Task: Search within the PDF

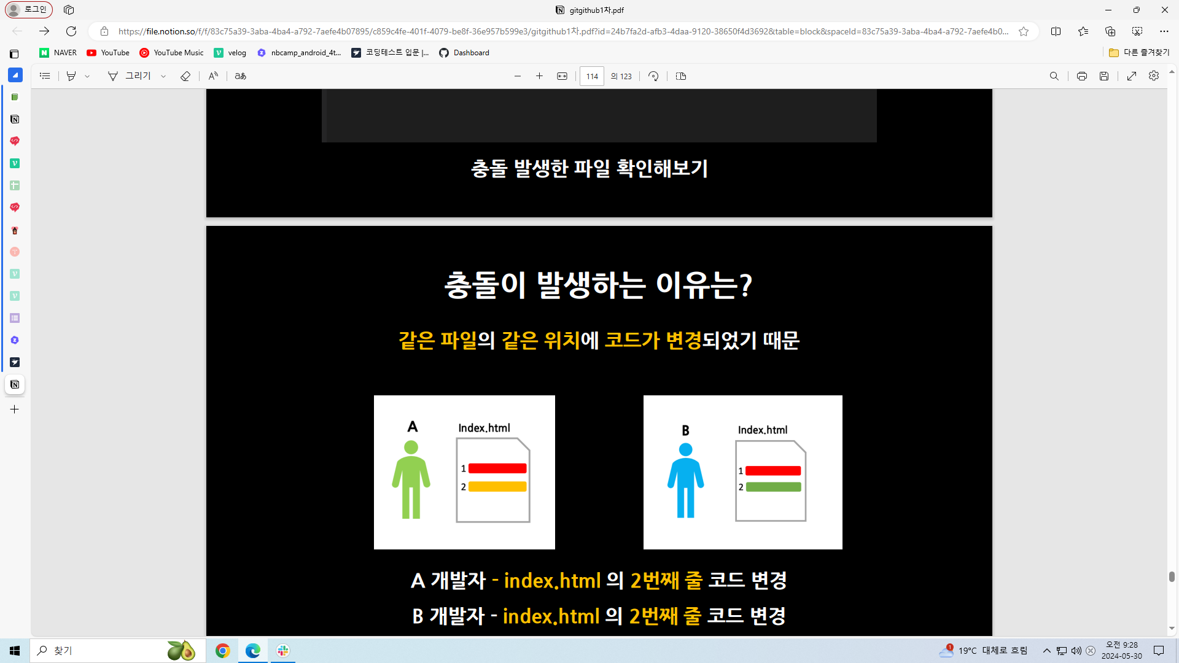Action: click(x=1054, y=76)
